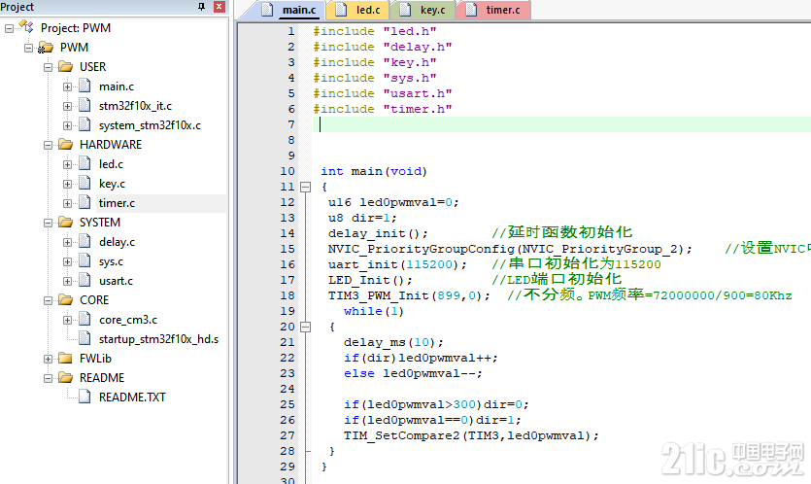Click the led.c file icon in tree

pyautogui.click(x=84, y=163)
